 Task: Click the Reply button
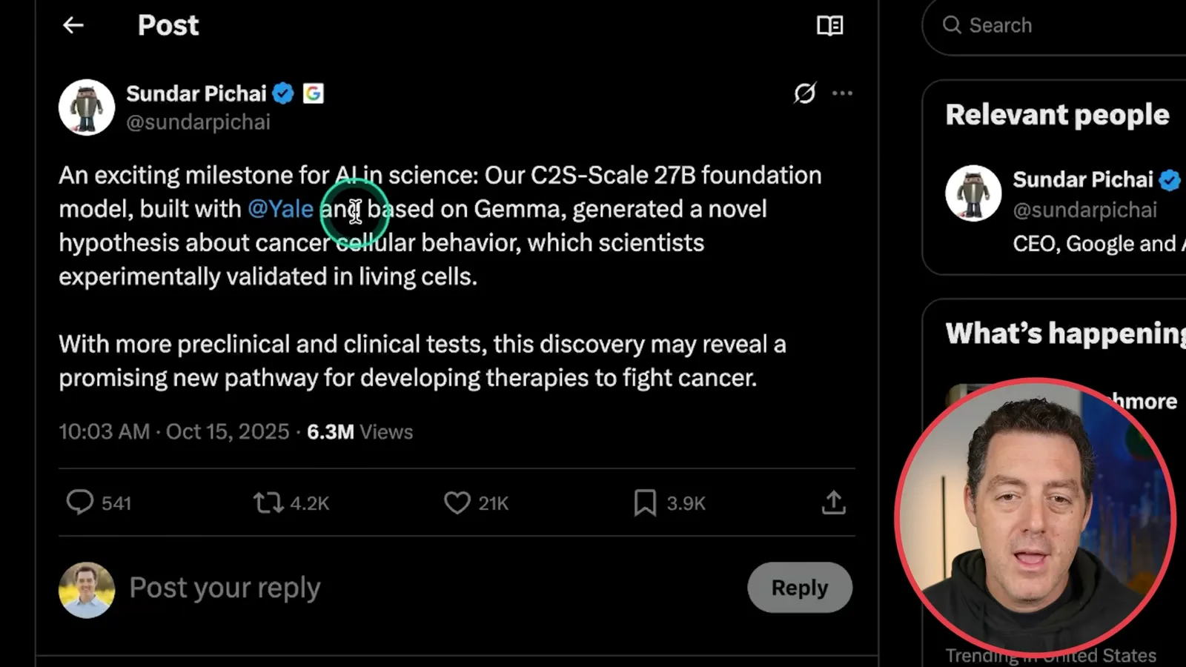click(x=799, y=588)
